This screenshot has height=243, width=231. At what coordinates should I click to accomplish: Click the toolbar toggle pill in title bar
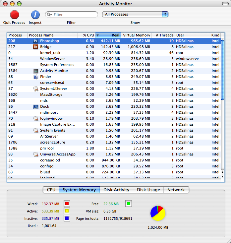(225, 4)
